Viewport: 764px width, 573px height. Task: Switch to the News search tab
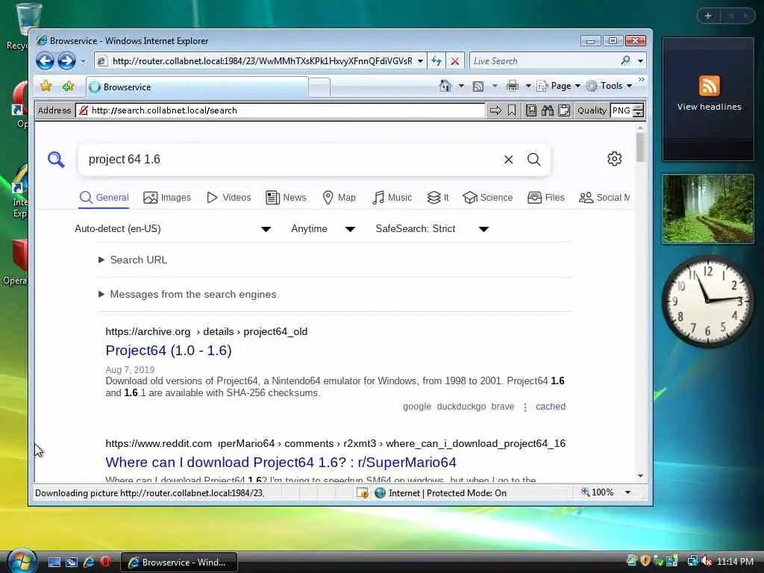(x=286, y=197)
